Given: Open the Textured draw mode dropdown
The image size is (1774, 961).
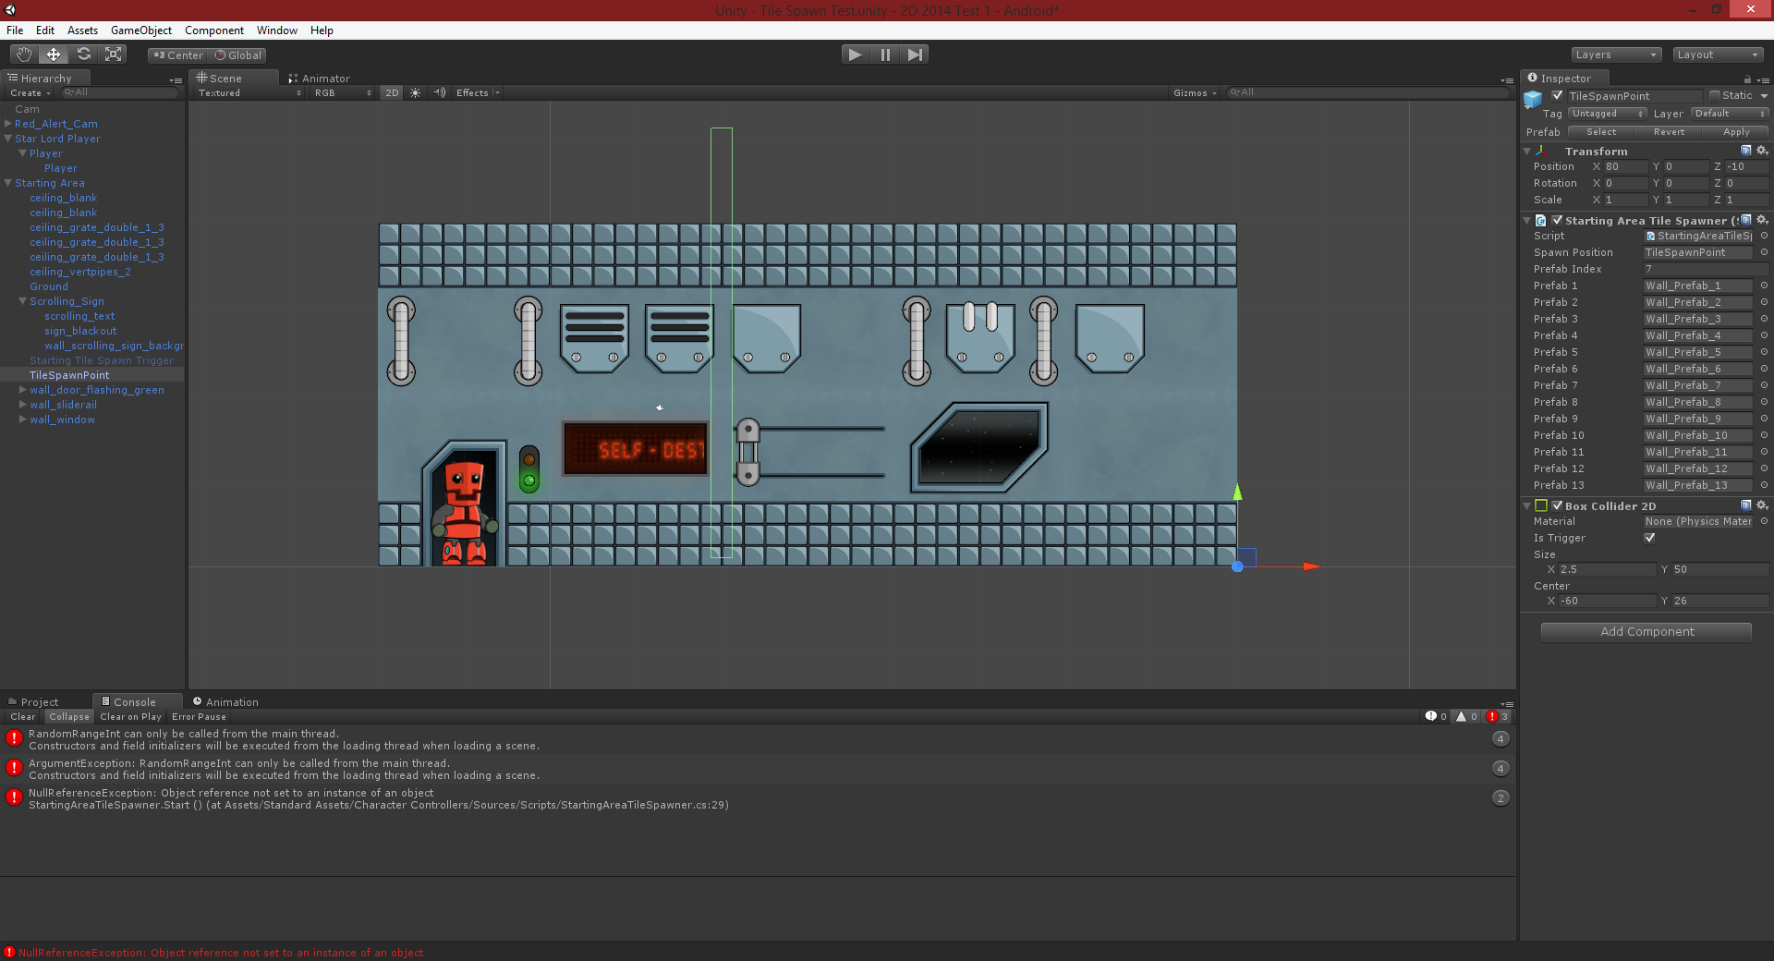Looking at the screenshot, I should point(249,92).
